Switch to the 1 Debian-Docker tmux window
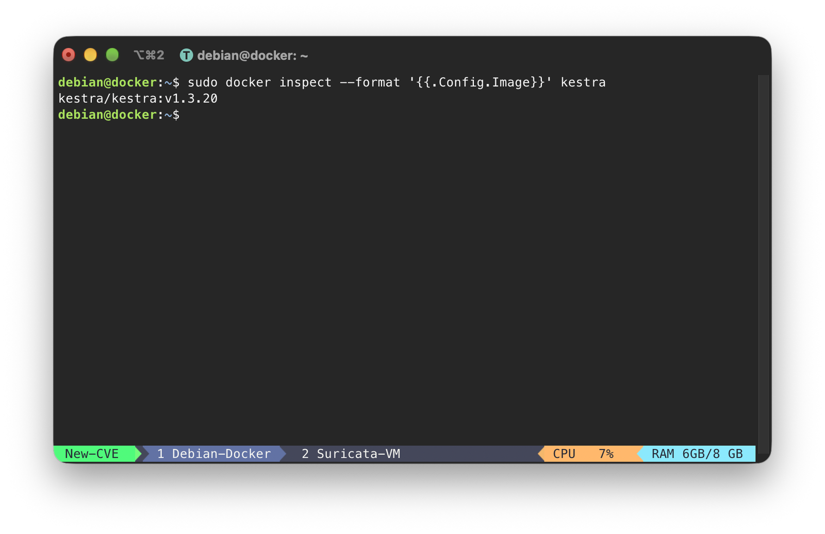Image resolution: width=825 pixels, height=534 pixels. pyautogui.click(x=214, y=454)
